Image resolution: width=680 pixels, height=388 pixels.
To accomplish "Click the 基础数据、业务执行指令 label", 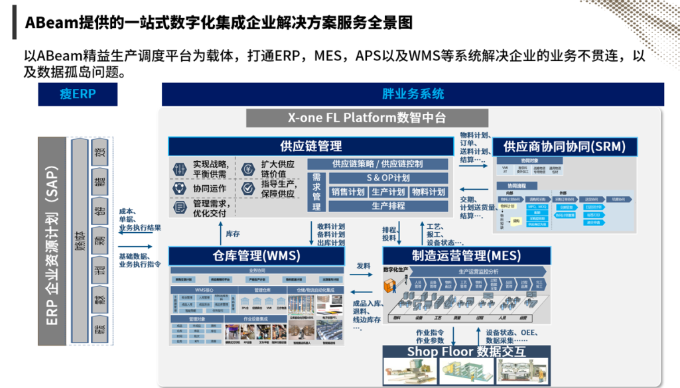I will (139, 261).
